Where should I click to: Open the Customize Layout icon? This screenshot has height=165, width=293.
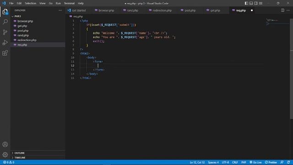260,3
